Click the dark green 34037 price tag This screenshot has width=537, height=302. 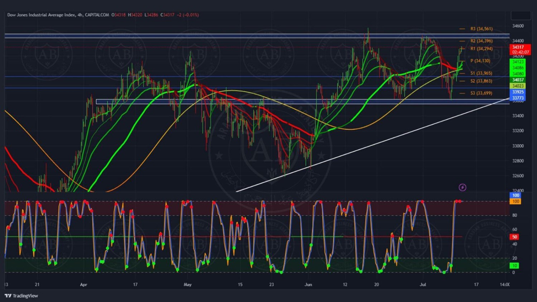(518, 80)
